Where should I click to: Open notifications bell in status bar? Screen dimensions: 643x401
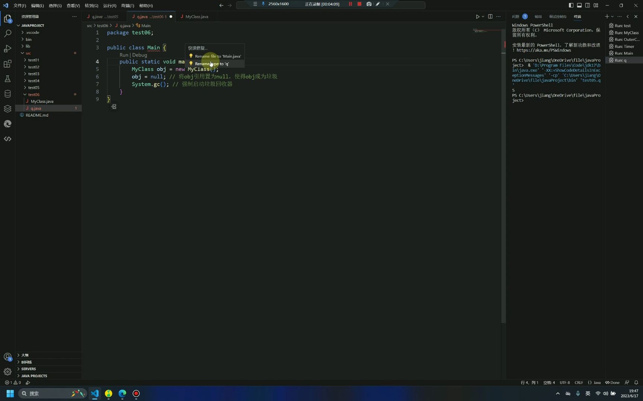(636, 382)
